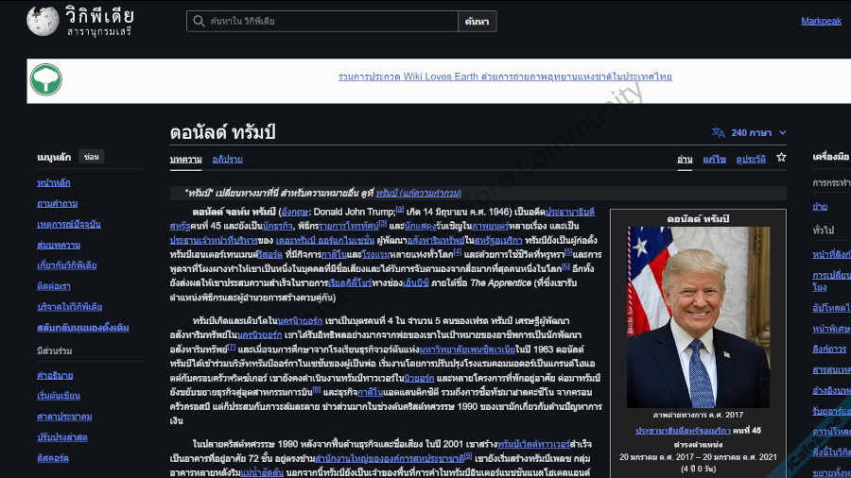
Task: Open the แก้ไข edit tab
Action: (714, 160)
